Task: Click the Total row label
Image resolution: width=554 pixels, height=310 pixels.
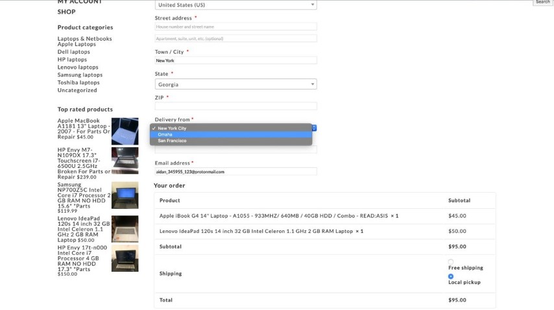Action: 165,300
